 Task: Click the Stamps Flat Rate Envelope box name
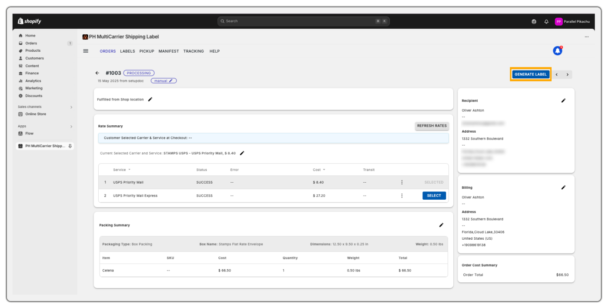click(241, 244)
